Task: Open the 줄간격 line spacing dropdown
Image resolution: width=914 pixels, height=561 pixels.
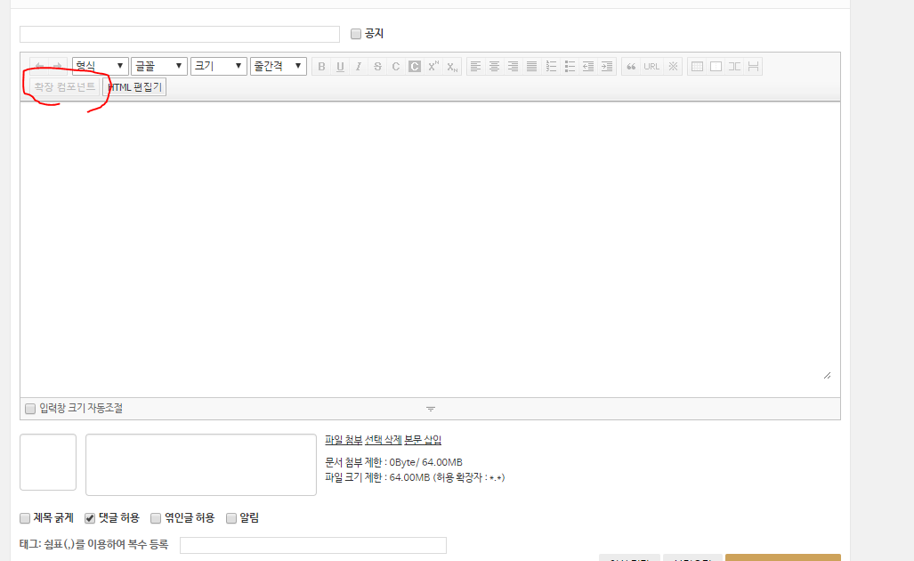Action: [278, 65]
